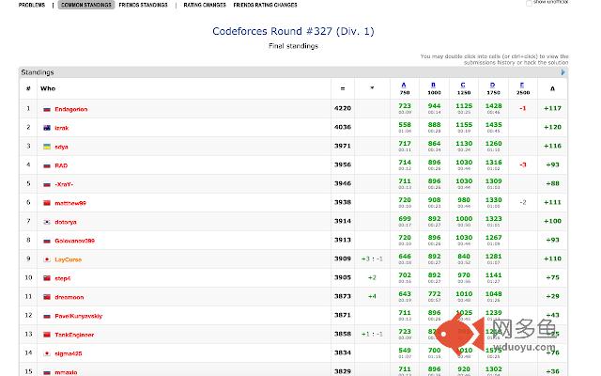
Task: Click sdya's problem B score 864
Action: pos(434,144)
